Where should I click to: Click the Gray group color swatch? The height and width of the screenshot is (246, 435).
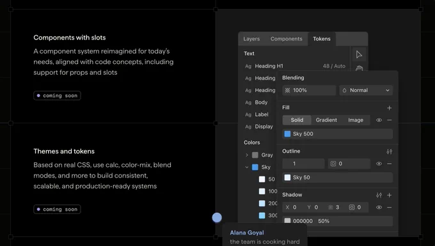[255, 155]
